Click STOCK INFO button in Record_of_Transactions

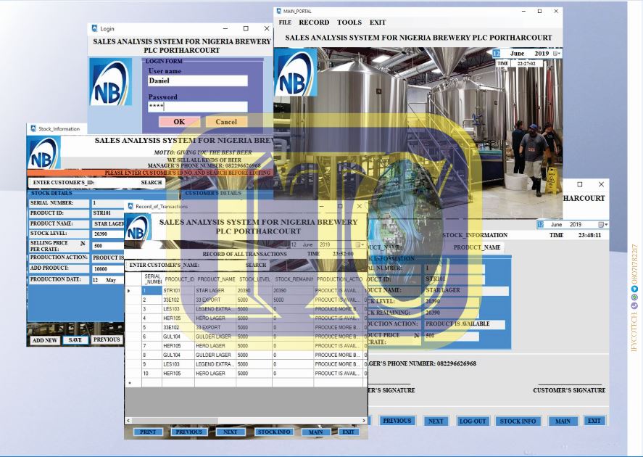click(x=274, y=432)
